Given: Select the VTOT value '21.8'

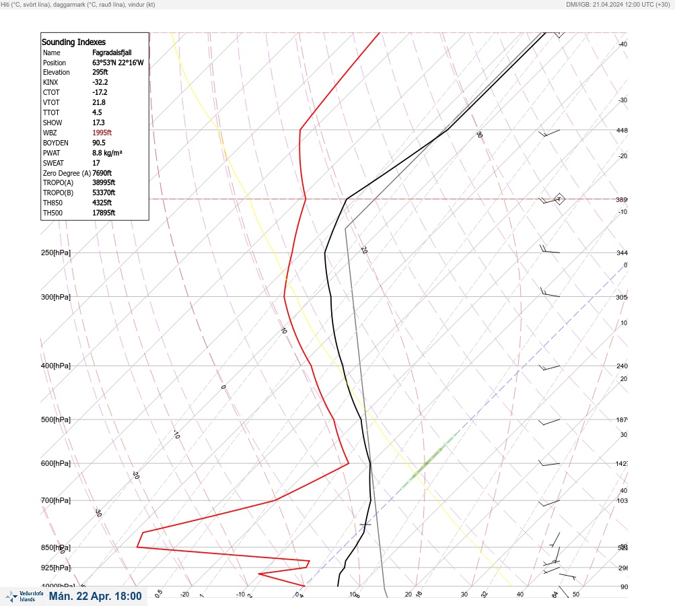Looking at the screenshot, I should tap(98, 102).
